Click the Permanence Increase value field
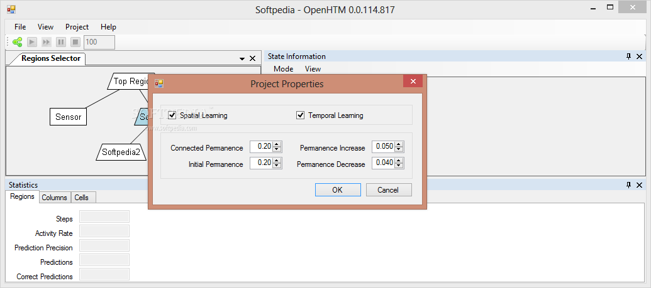Image resolution: width=651 pixels, height=288 pixels. pyautogui.click(x=384, y=146)
